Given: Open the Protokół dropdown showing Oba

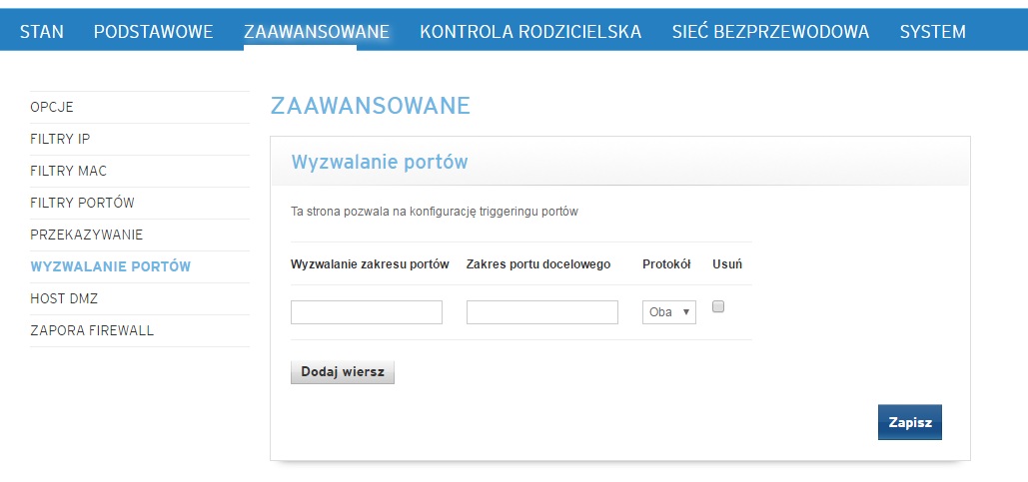Looking at the screenshot, I should click(x=668, y=312).
